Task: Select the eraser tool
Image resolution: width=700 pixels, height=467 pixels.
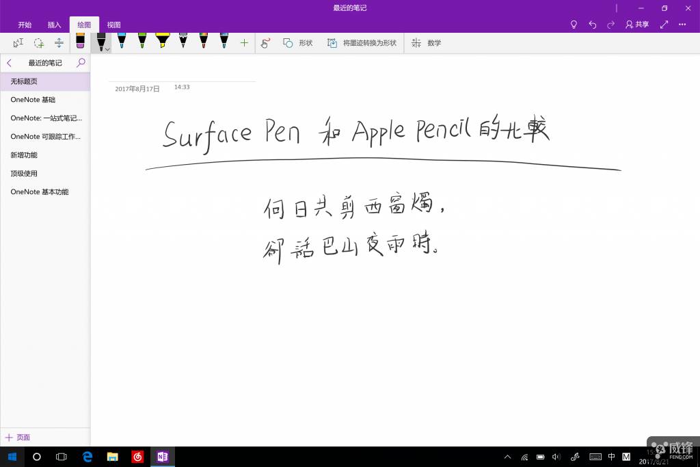Action: tap(81, 41)
